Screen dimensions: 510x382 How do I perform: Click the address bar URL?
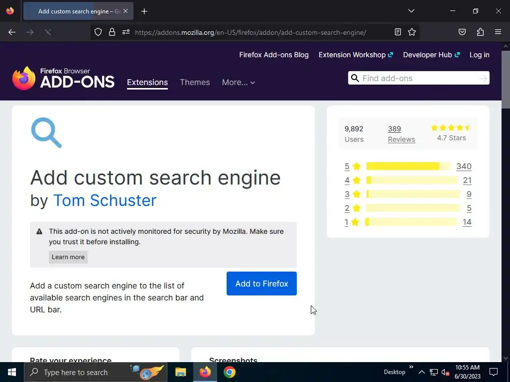[x=251, y=32]
